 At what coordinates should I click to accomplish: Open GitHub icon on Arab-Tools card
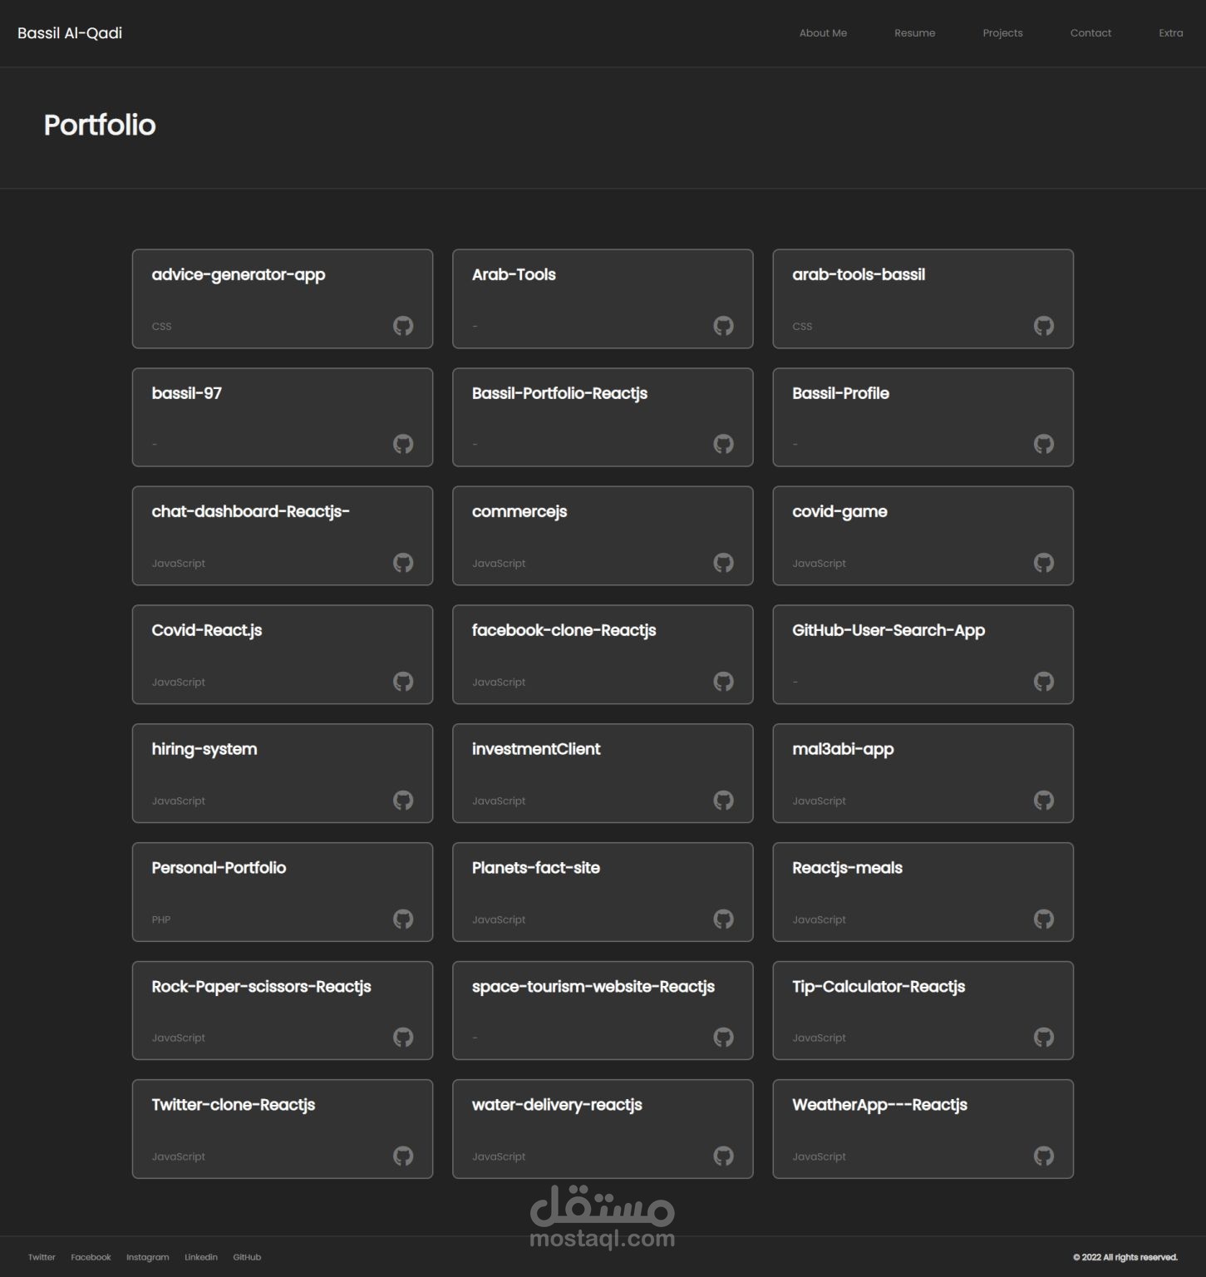(723, 326)
